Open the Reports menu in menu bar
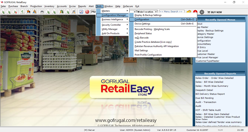Viewport: 248px width, 132px height. pos(82,6)
